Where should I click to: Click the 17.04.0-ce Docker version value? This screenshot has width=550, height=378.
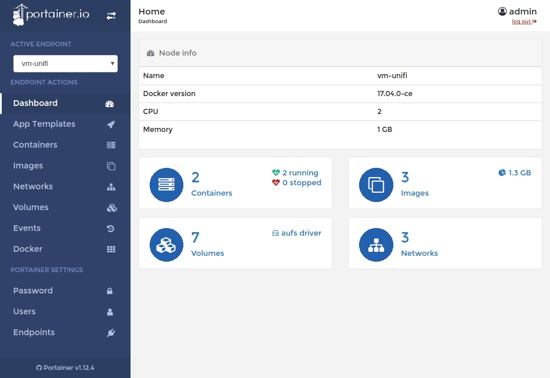point(395,94)
